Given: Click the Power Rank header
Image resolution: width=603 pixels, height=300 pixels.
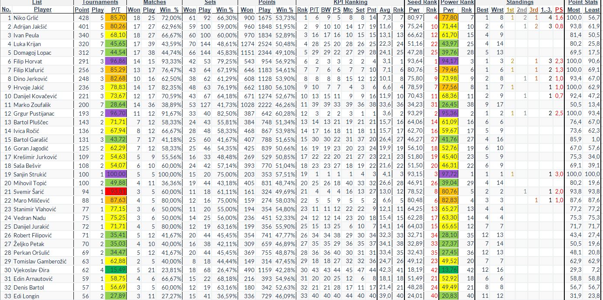Looking at the screenshot, I should coord(457,3).
